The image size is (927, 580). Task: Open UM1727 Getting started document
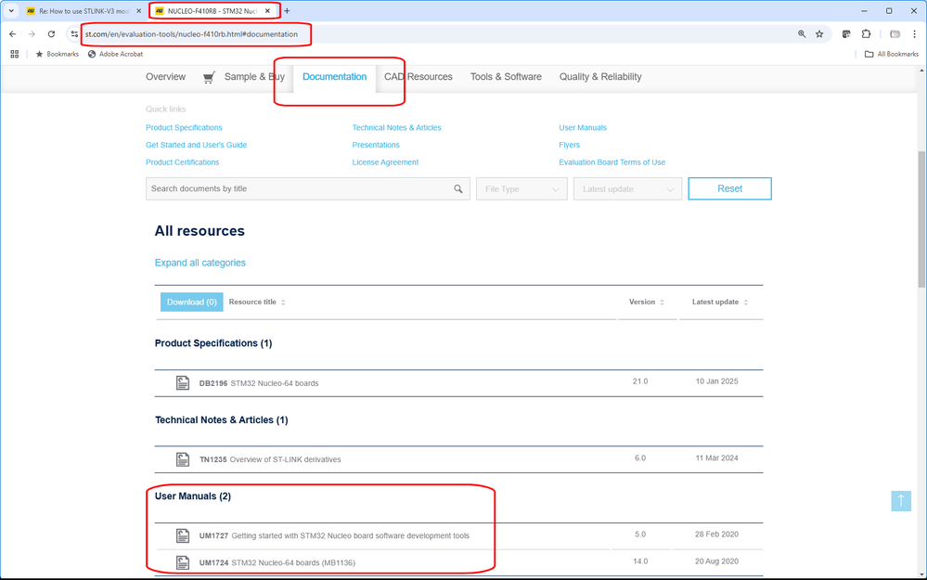pyautogui.click(x=334, y=535)
